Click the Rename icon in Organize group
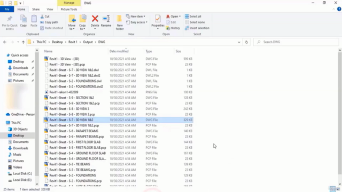 point(106,19)
